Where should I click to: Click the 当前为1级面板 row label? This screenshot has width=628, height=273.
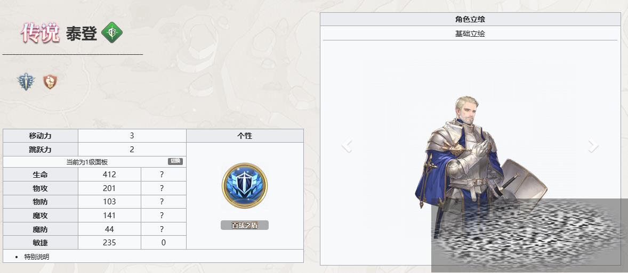(87, 162)
